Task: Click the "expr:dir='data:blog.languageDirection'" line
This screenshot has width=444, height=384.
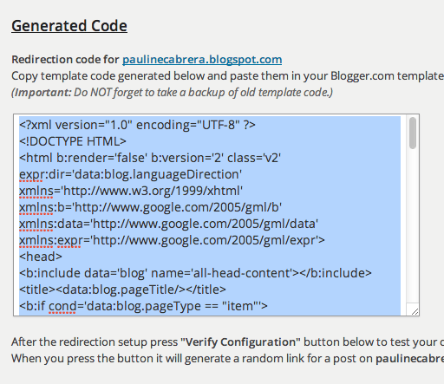Action: [x=130, y=174]
